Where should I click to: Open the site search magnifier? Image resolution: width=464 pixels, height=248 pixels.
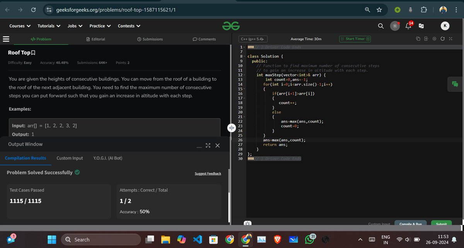(x=381, y=26)
